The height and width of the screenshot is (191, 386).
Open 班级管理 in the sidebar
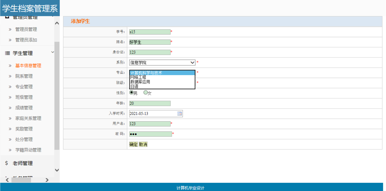24,97
